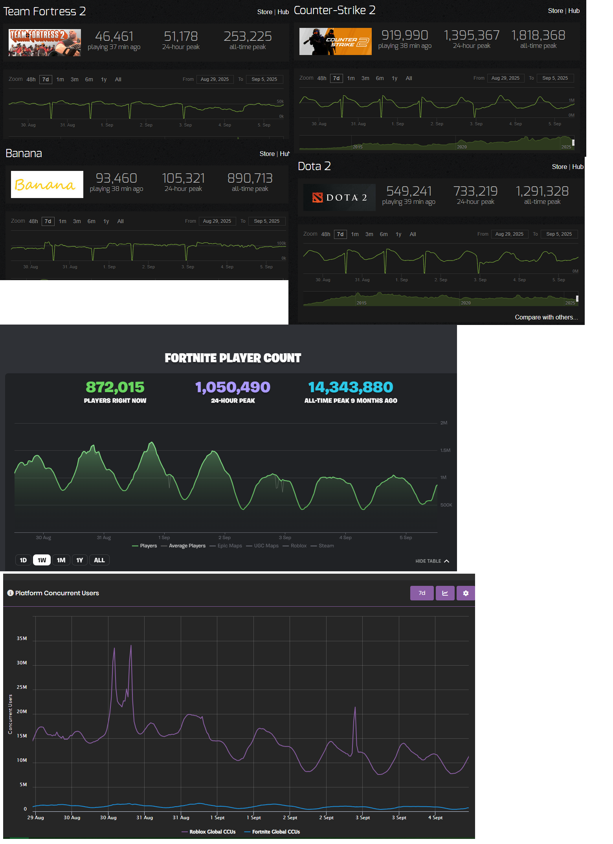613x844 pixels.
Task: Click the Banana game logo
Action: (x=47, y=184)
